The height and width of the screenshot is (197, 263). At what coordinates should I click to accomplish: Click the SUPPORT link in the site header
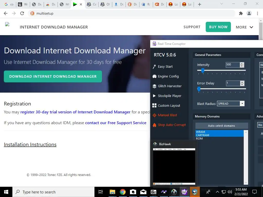[192, 27]
